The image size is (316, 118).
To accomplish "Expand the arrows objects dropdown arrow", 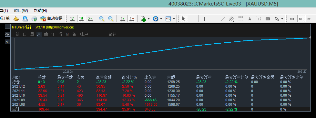I will pos(282,19).
